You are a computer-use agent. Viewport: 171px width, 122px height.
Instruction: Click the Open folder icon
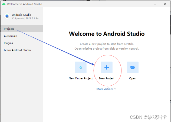pos(133,67)
